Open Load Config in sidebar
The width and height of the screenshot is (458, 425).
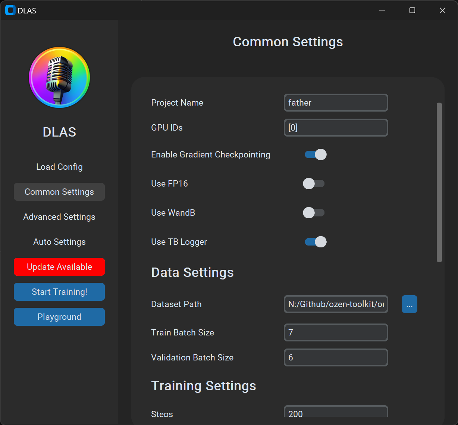click(59, 167)
